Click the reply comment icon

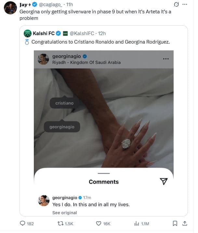pos(22,223)
